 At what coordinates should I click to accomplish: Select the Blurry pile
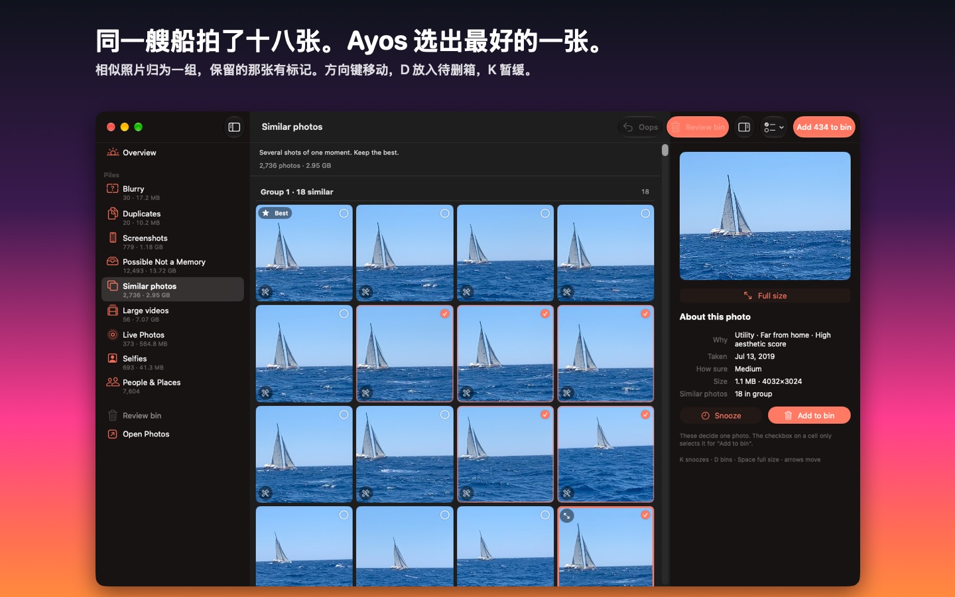tap(172, 192)
